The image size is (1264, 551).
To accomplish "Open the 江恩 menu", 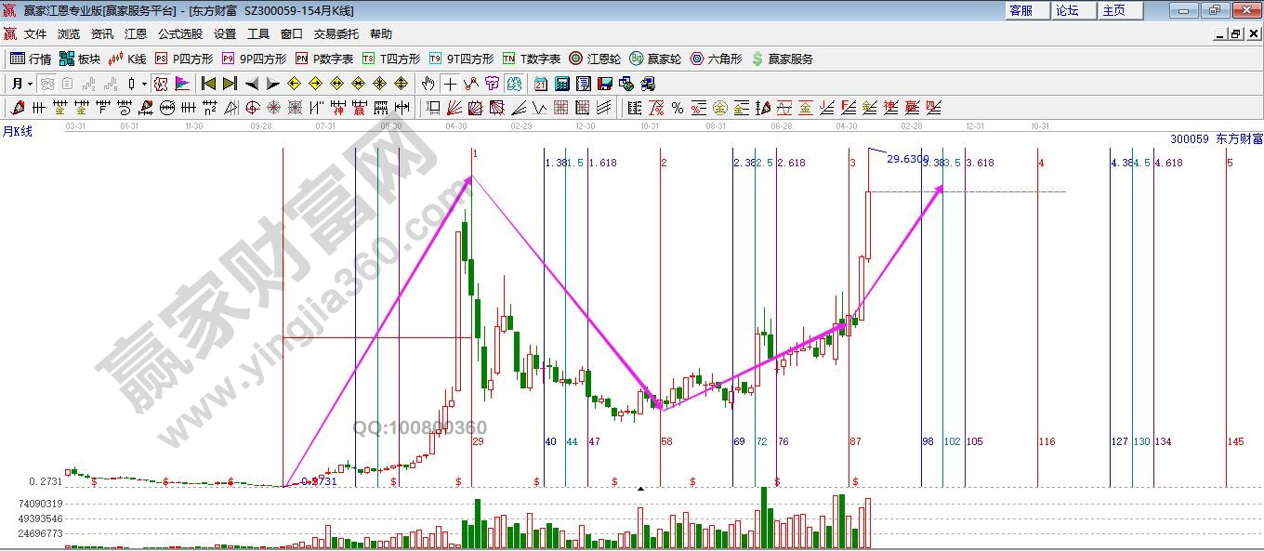I will pos(136,33).
